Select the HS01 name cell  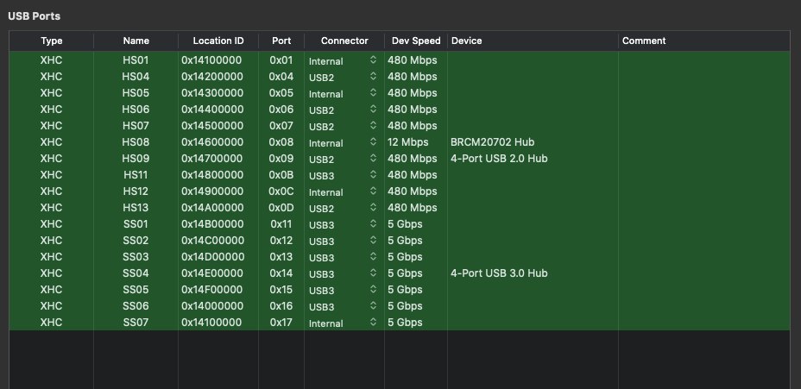(136, 60)
